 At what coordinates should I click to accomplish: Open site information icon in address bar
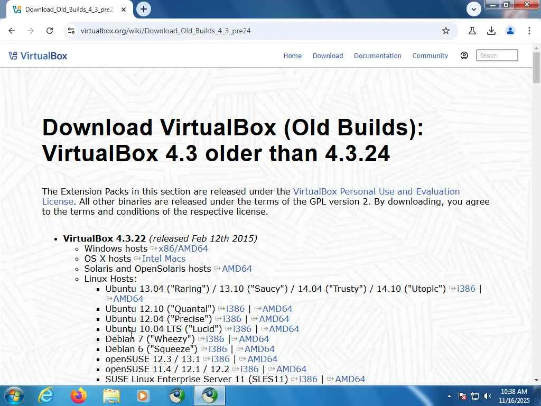71,31
